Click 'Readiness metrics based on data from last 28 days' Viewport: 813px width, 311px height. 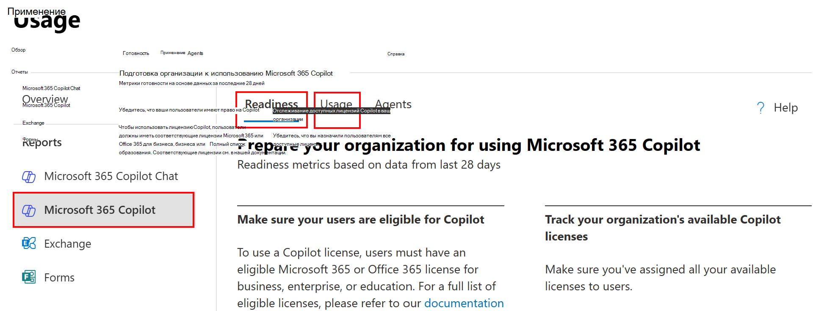pyautogui.click(x=369, y=165)
